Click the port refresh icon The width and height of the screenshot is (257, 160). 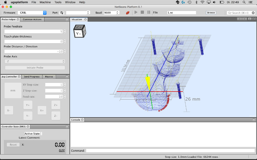[62, 13]
